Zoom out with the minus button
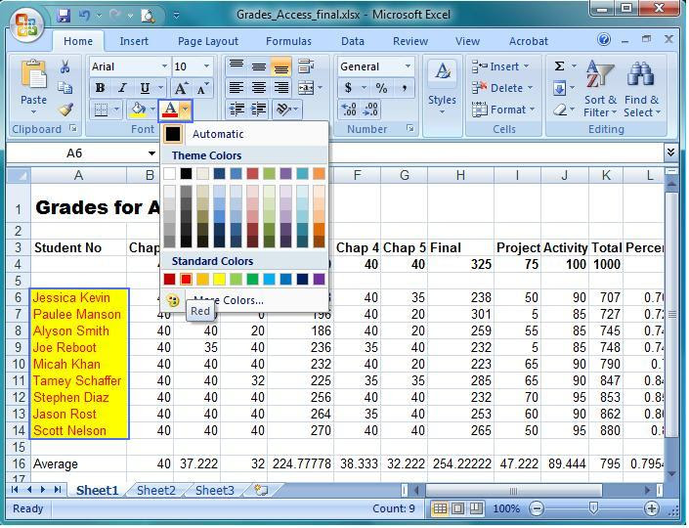The image size is (689, 528). click(537, 508)
